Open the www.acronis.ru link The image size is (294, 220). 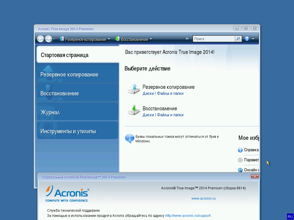point(203,199)
